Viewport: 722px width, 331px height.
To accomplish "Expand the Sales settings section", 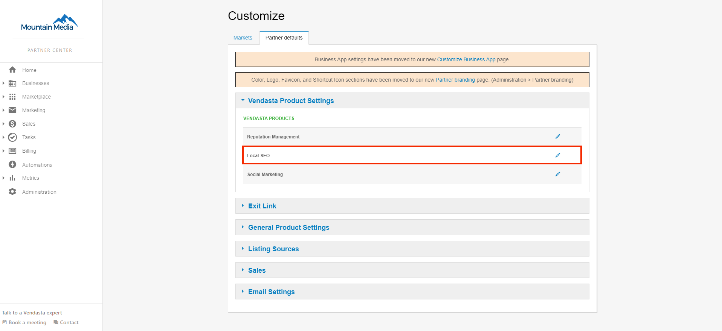I will pos(412,270).
